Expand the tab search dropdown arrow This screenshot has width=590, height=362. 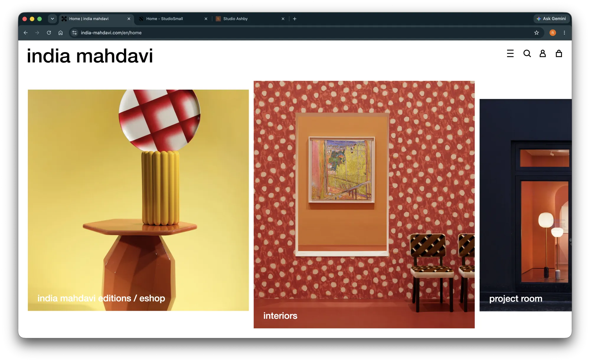click(52, 19)
